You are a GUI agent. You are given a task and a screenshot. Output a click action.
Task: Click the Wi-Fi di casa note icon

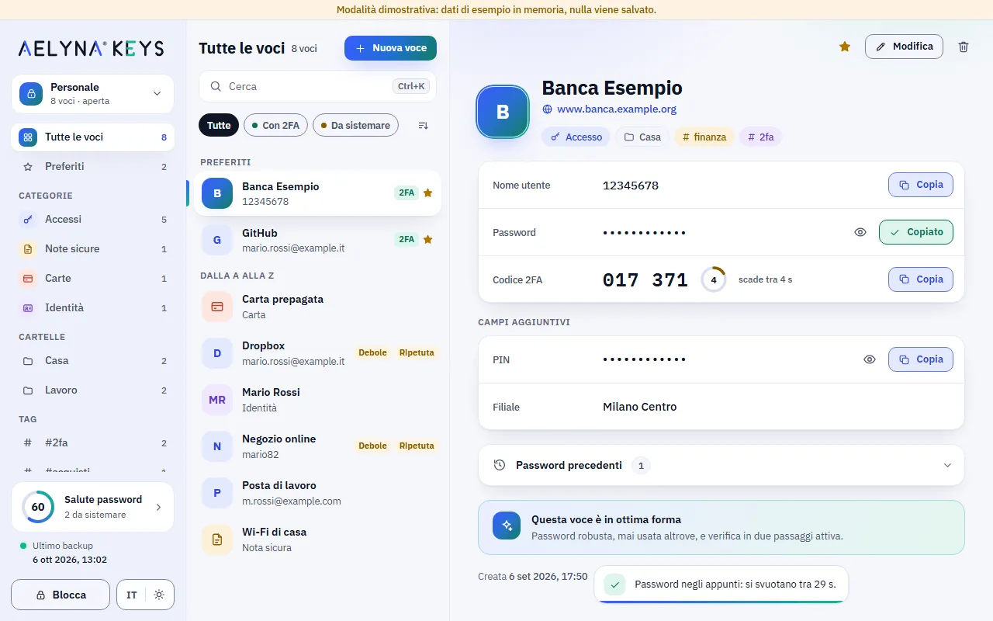[x=217, y=539]
